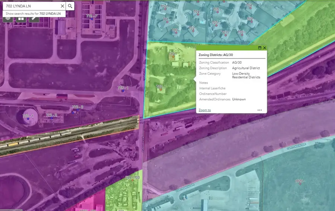Click the 773 - 8 address marker
Image resolution: width=335 pixels, height=211 pixels.
click(77, 108)
